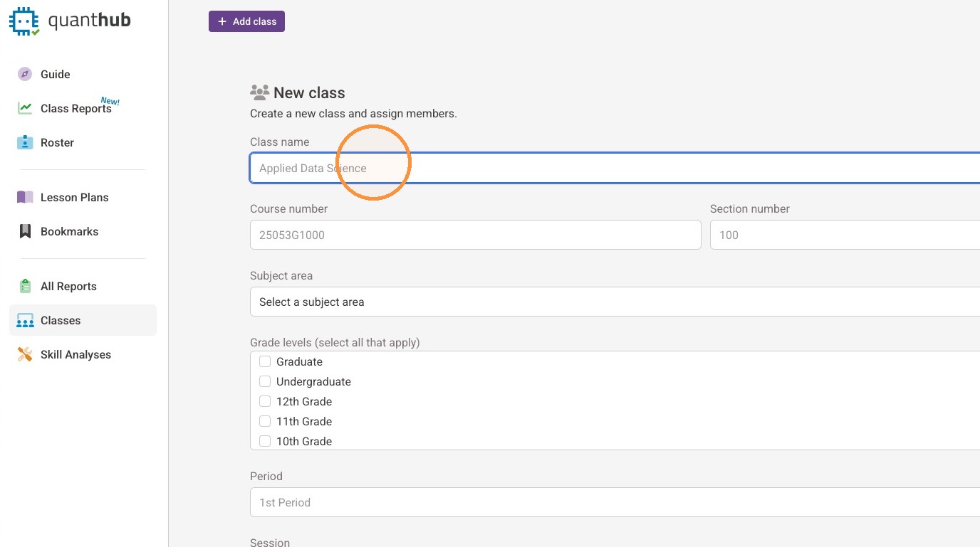Image resolution: width=980 pixels, height=547 pixels.
Task: Click the Skill Analyses tools icon
Action: pyautogui.click(x=25, y=354)
